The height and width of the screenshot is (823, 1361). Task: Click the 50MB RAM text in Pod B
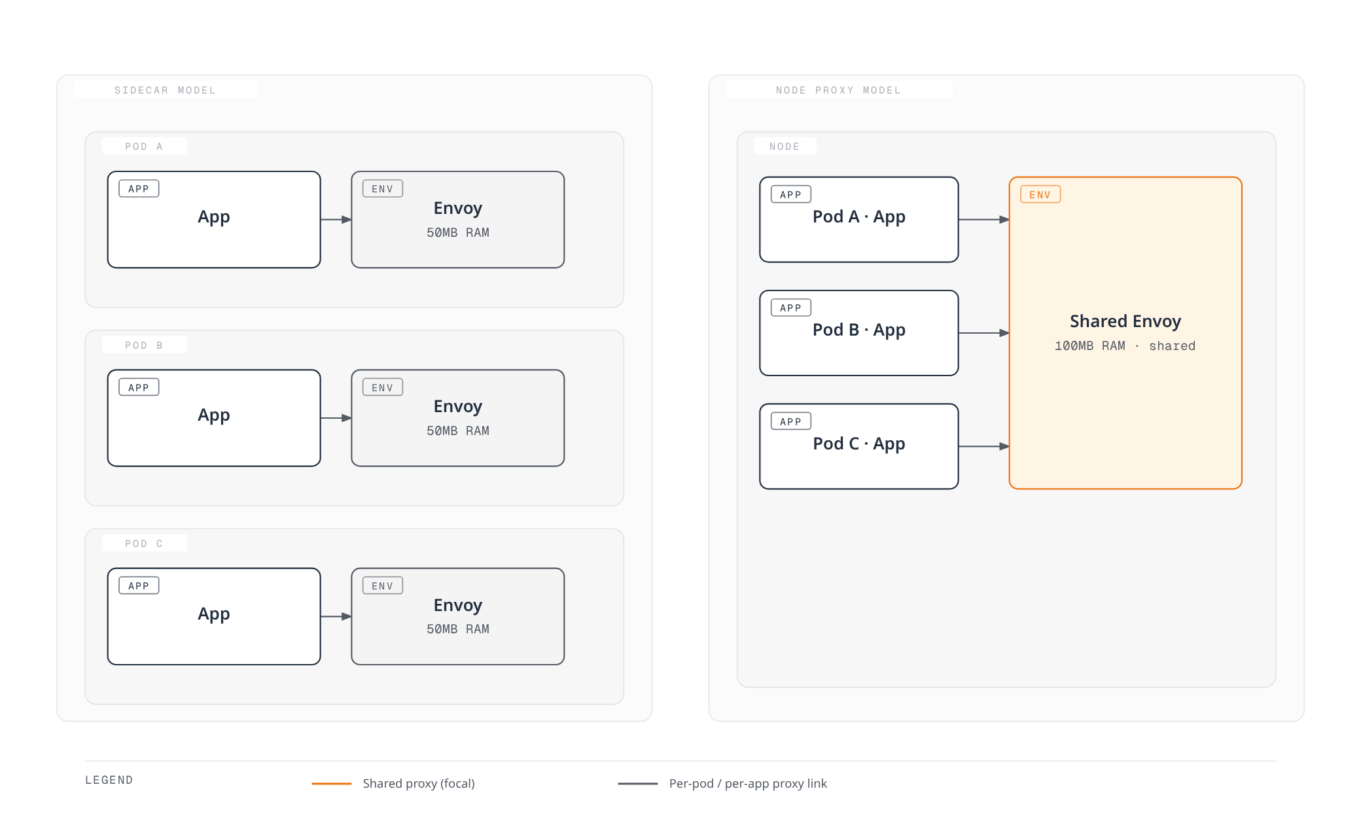(458, 431)
